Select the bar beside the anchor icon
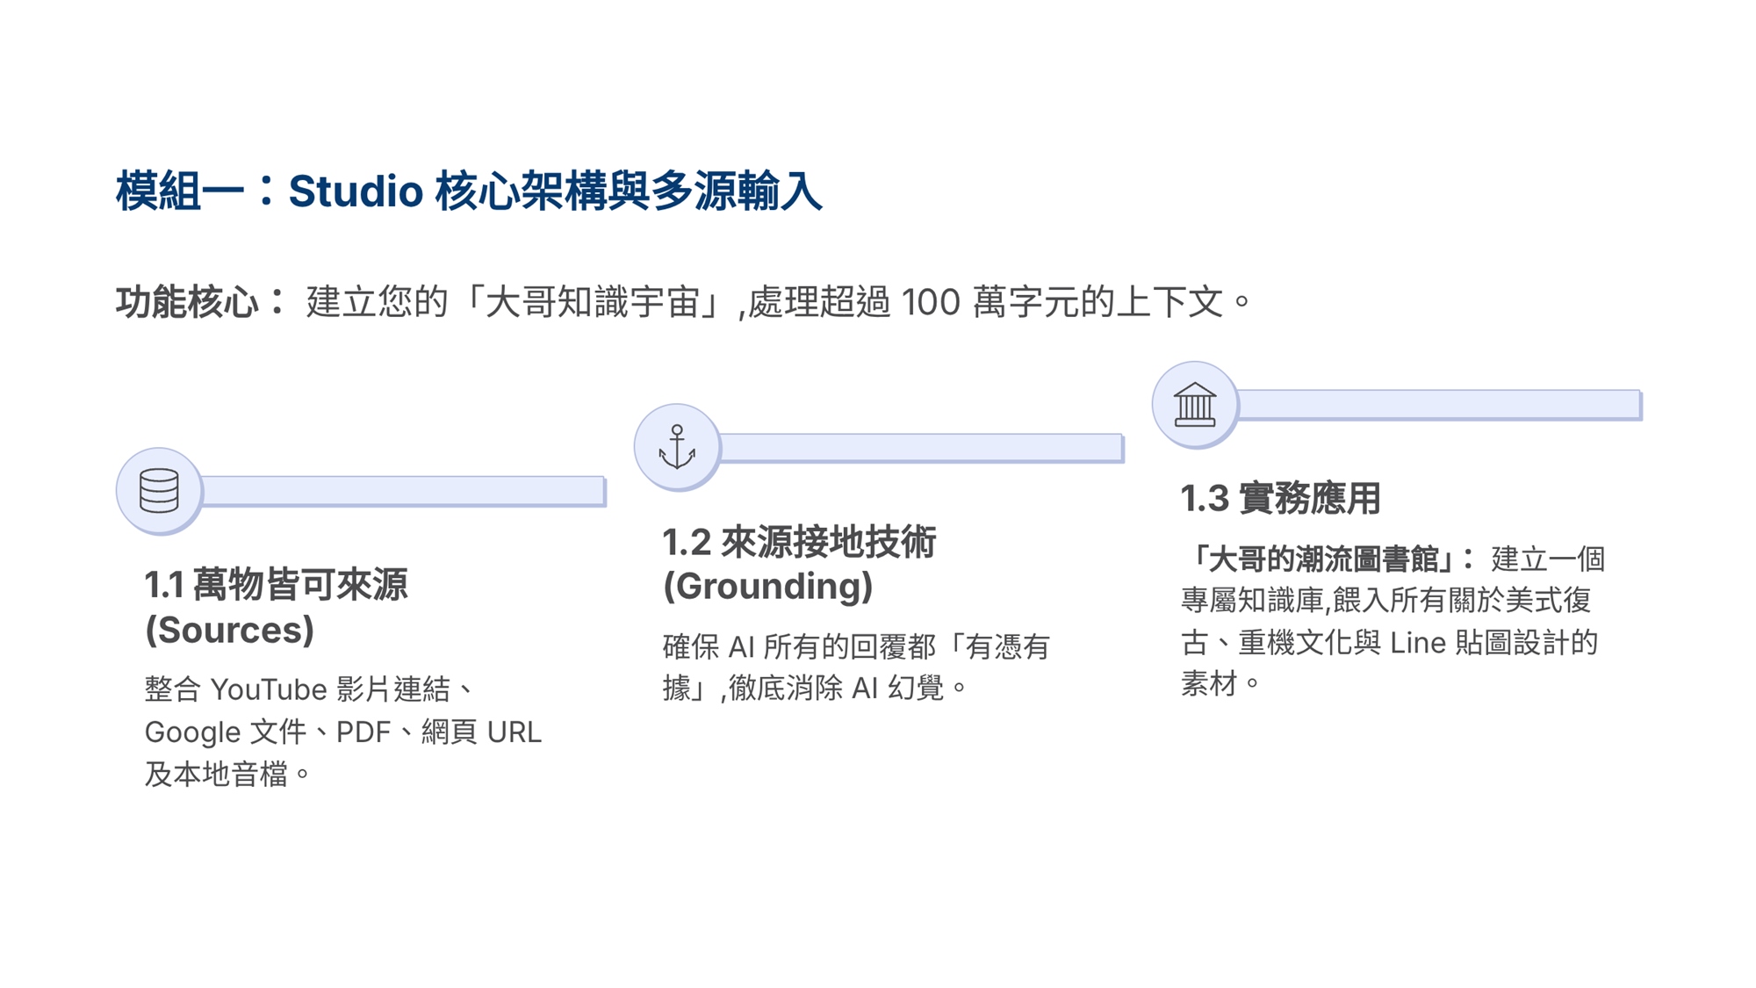Image resolution: width=1756 pixels, height=988 pixels. pyautogui.click(x=921, y=448)
